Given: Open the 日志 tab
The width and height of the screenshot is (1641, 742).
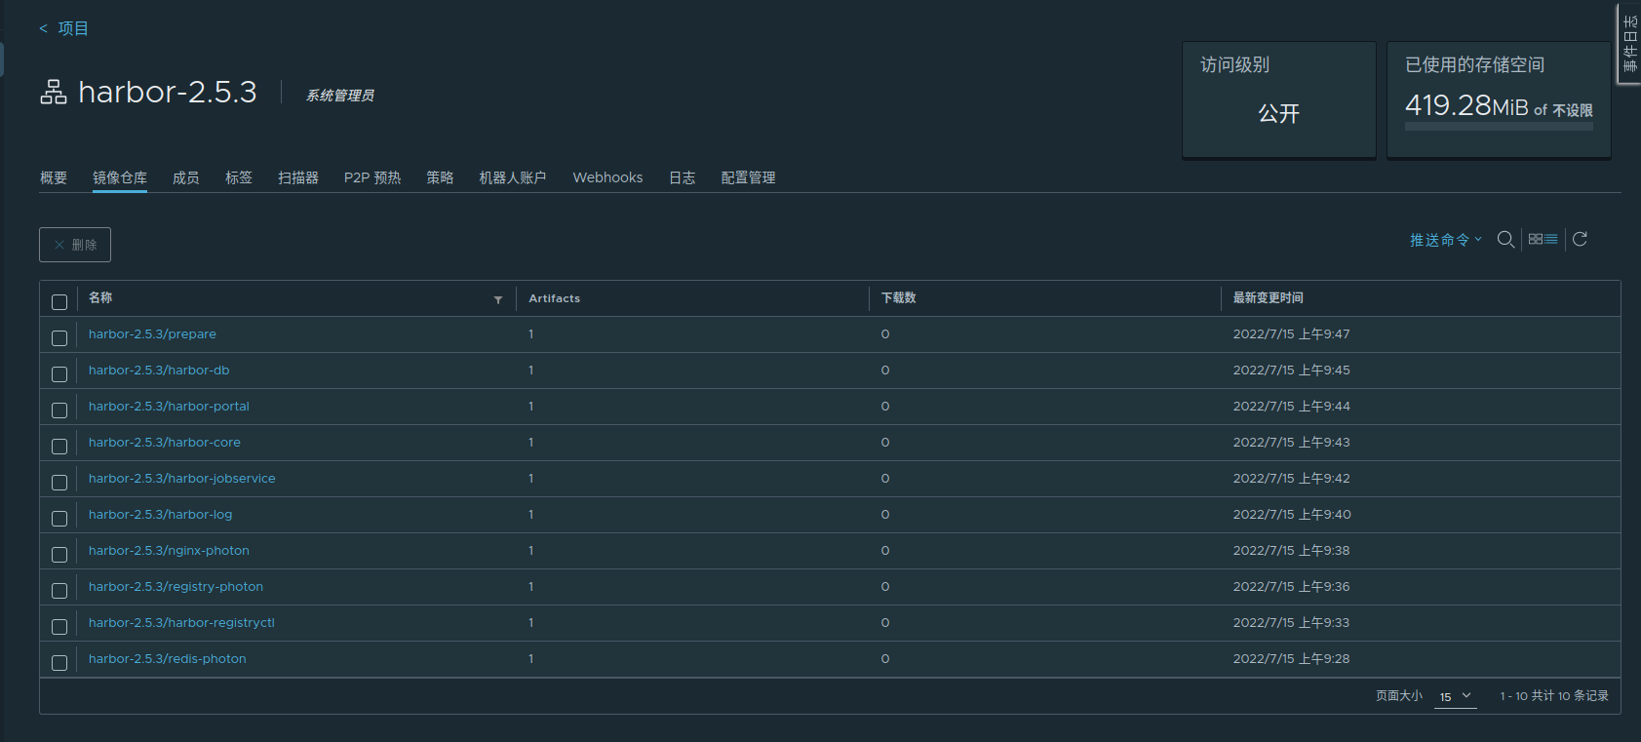Looking at the screenshot, I should [x=683, y=177].
